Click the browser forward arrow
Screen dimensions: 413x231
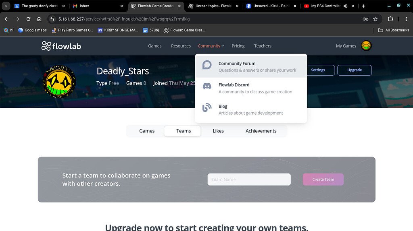[x=17, y=19]
